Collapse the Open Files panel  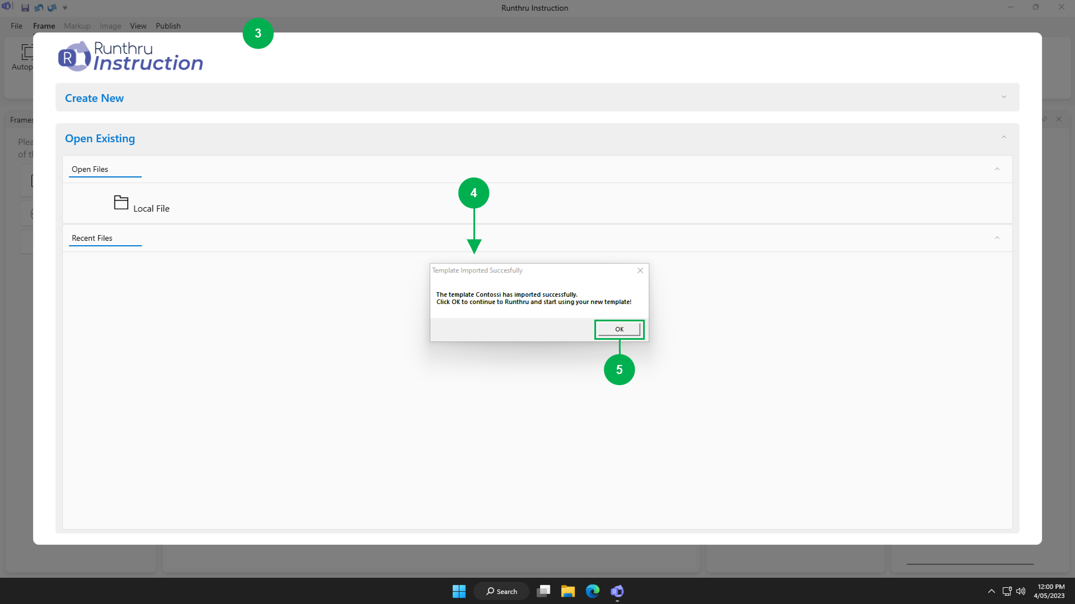[997, 169]
